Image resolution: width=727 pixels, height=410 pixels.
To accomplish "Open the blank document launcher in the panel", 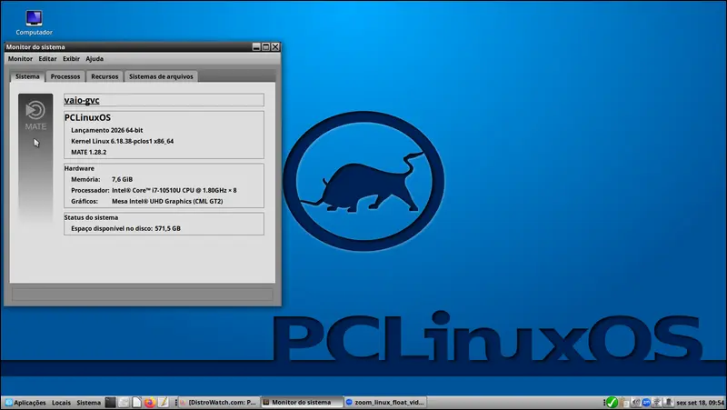I will coord(137,403).
